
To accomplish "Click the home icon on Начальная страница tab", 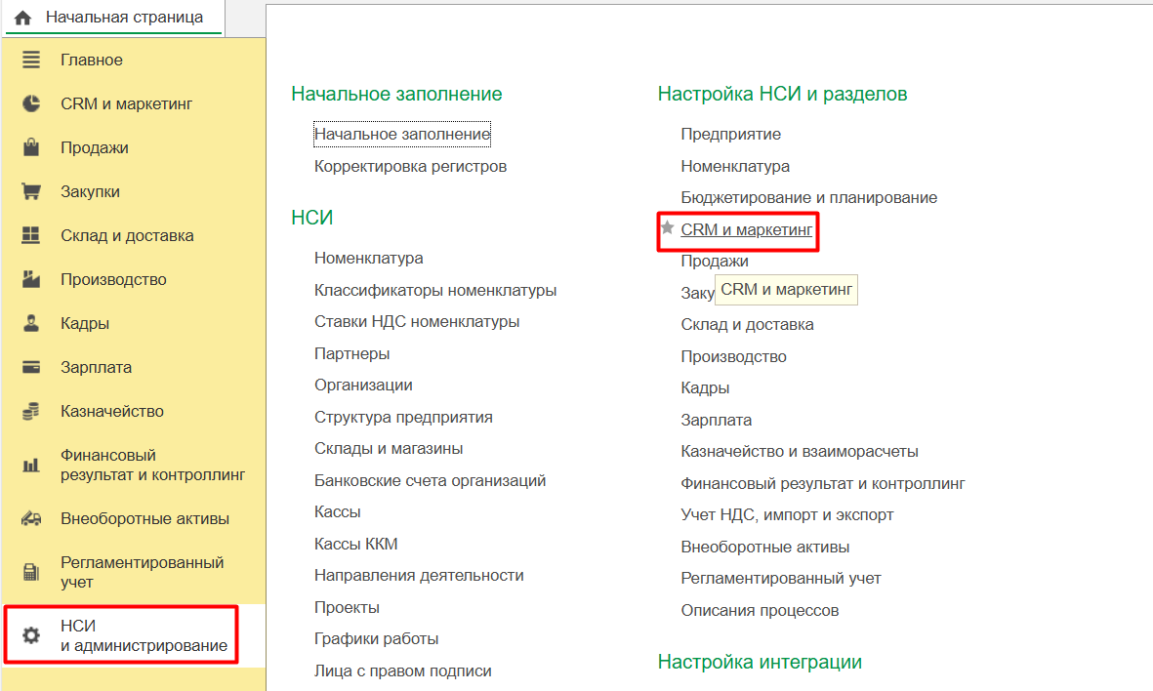I will [22, 18].
